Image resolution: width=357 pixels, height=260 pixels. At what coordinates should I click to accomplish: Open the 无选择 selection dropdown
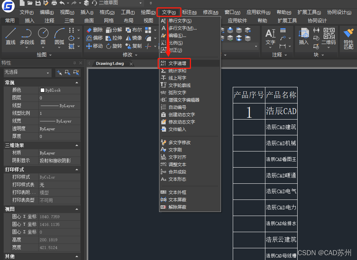[x=27, y=73]
